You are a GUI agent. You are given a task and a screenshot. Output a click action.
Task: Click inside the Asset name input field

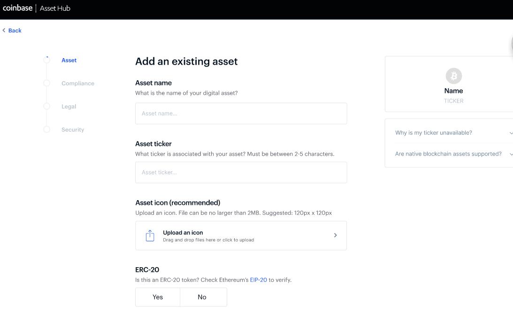241,113
